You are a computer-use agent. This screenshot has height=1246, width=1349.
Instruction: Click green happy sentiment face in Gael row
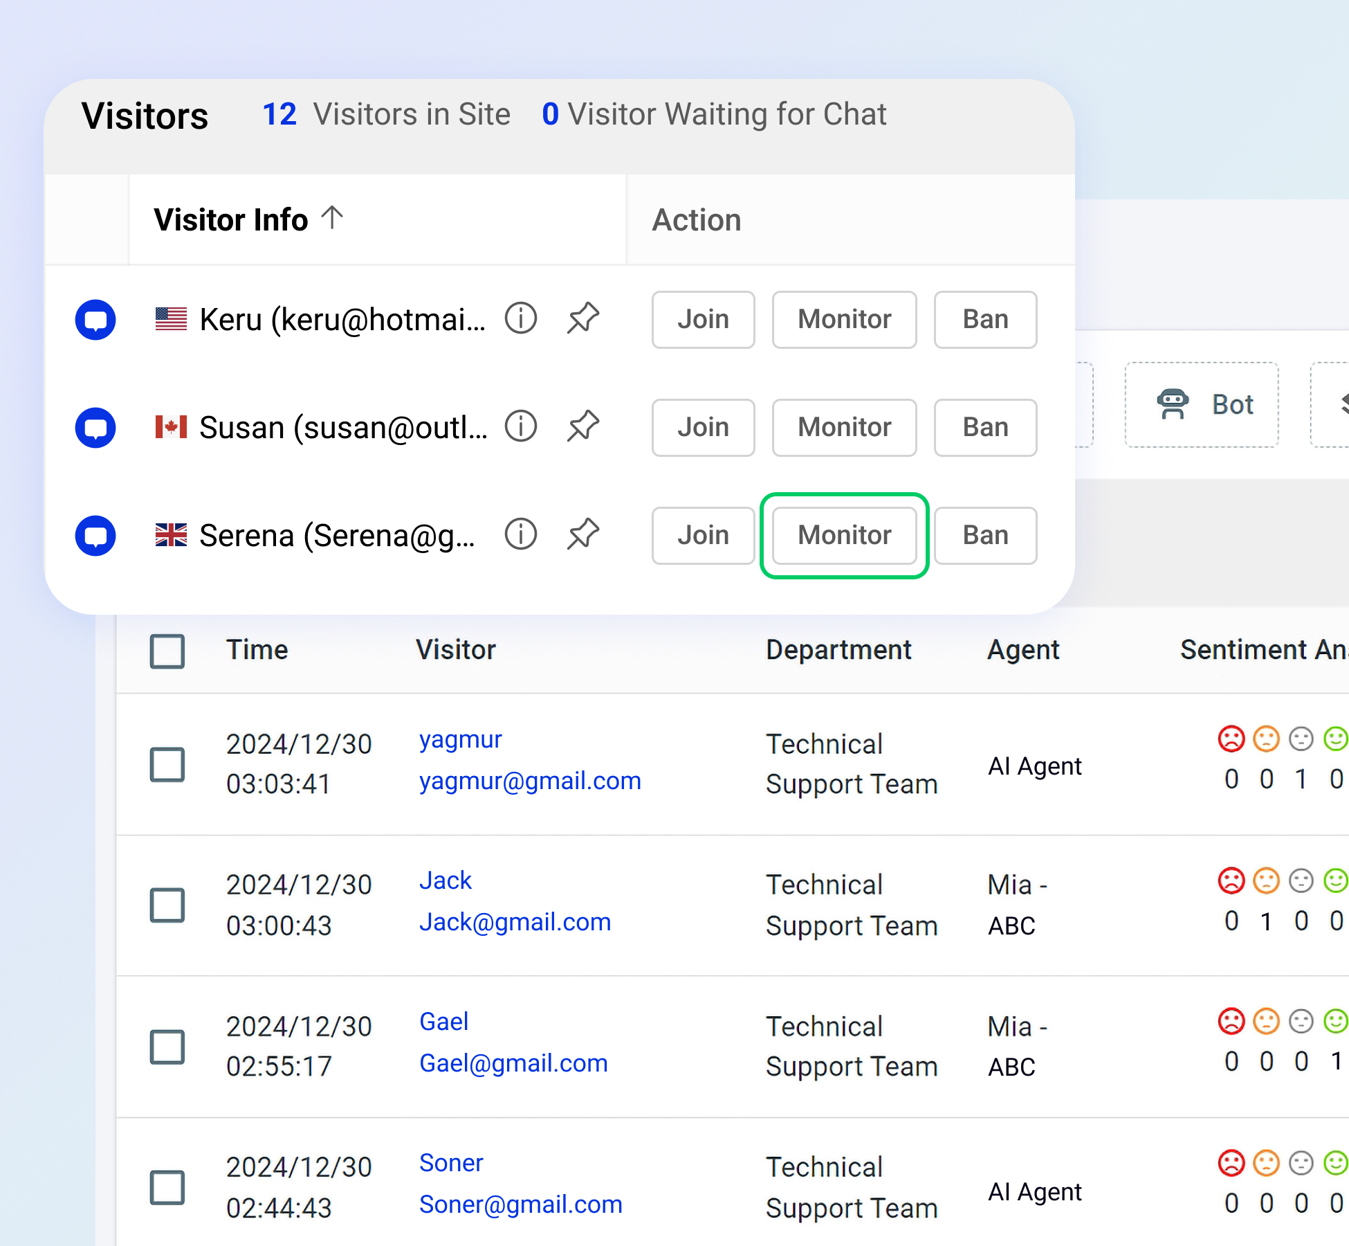click(1335, 1021)
